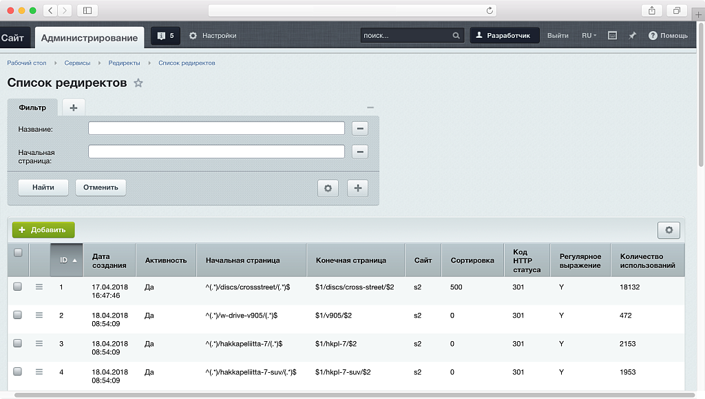Select the header checkbox to choose all rows
The height and width of the screenshot is (399, 705).
(x=17, y=252)
